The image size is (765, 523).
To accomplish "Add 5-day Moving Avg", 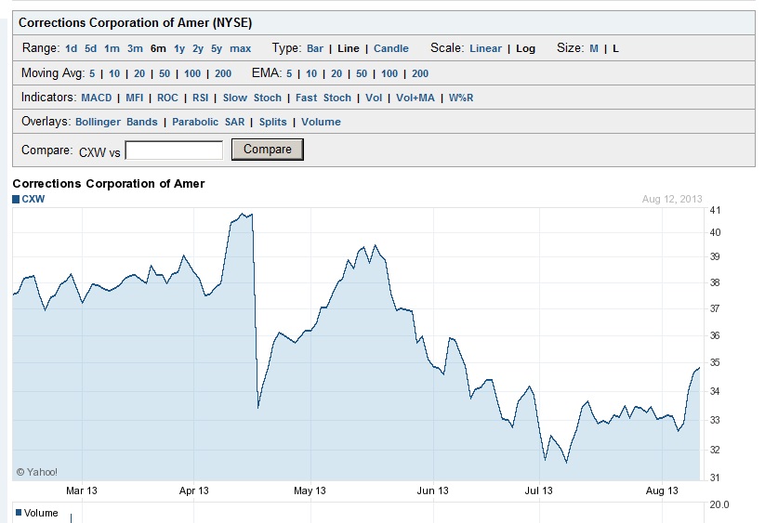I will coord(92,73).
